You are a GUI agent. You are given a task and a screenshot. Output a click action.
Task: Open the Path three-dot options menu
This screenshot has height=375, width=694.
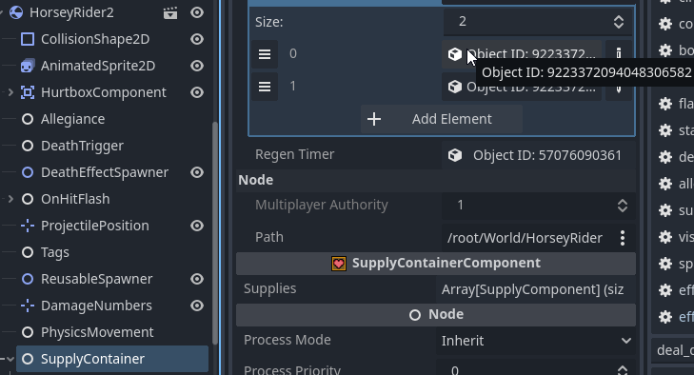click(x=623, y=238)
